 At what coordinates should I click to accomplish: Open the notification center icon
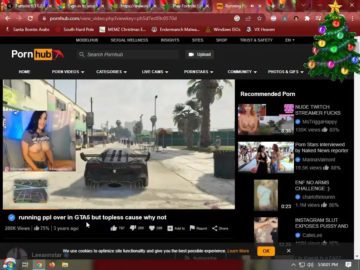coord(348,265)
